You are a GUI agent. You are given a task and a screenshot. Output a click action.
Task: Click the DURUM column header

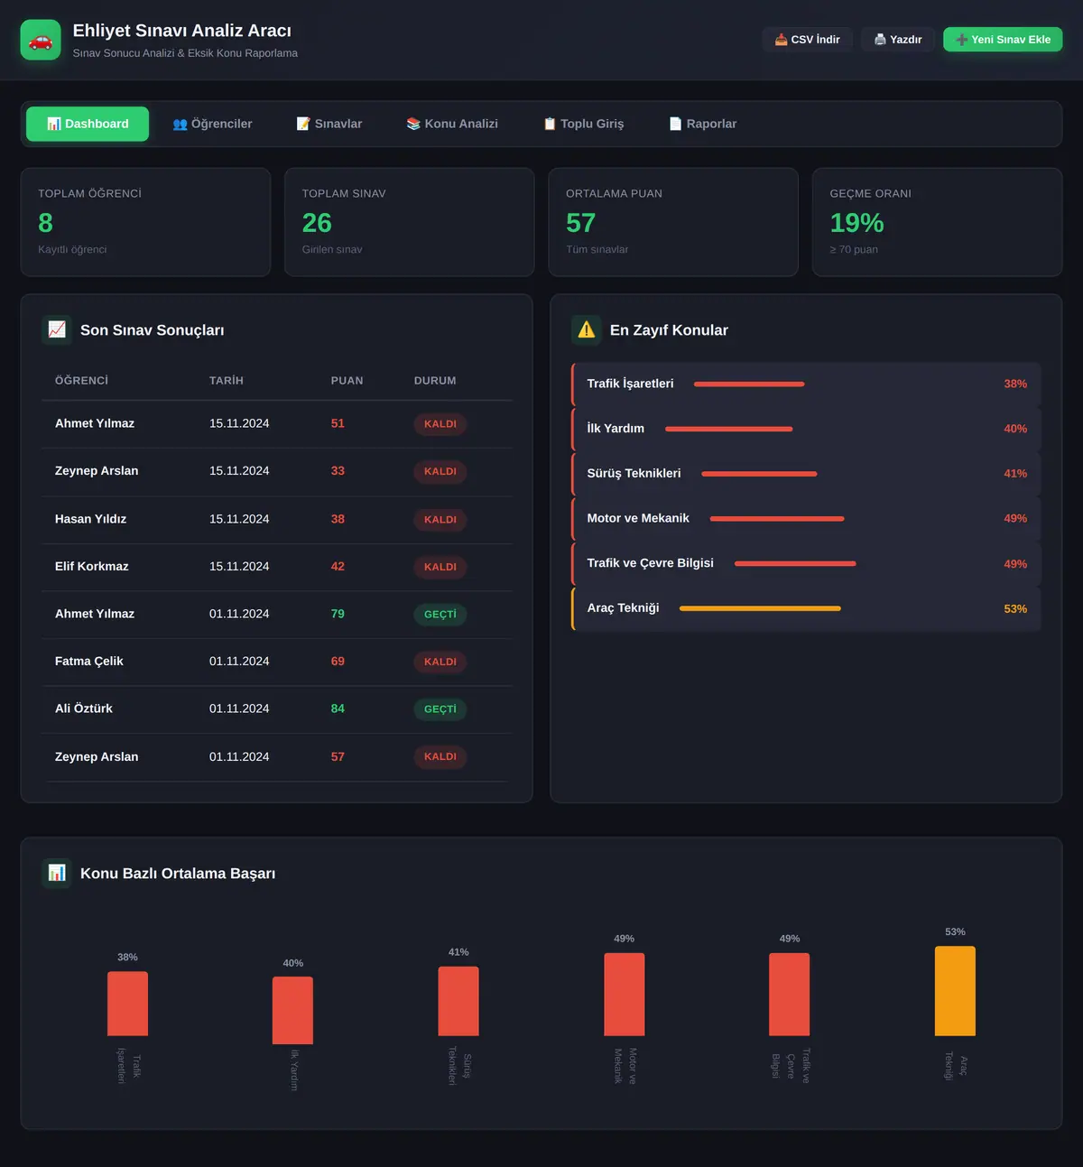point(435,381)
